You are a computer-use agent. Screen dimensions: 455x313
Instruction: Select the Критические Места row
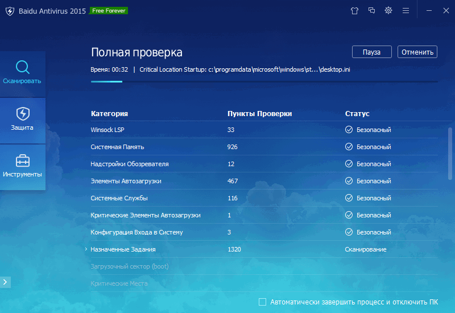click(264, 283)
